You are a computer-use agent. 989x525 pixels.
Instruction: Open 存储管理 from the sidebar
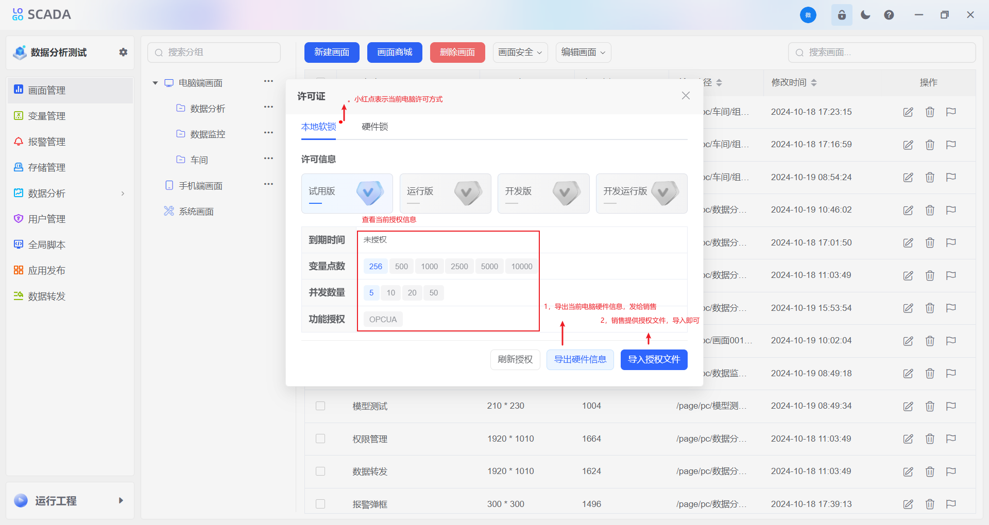pos(46,167)
